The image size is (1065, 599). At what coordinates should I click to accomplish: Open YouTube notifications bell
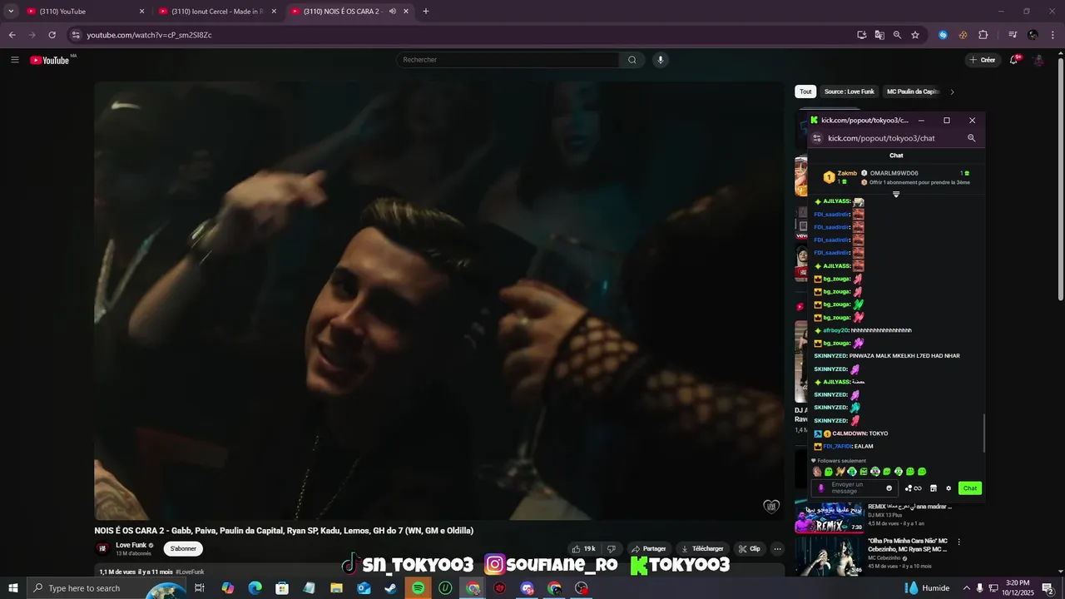click(1014, 60)
